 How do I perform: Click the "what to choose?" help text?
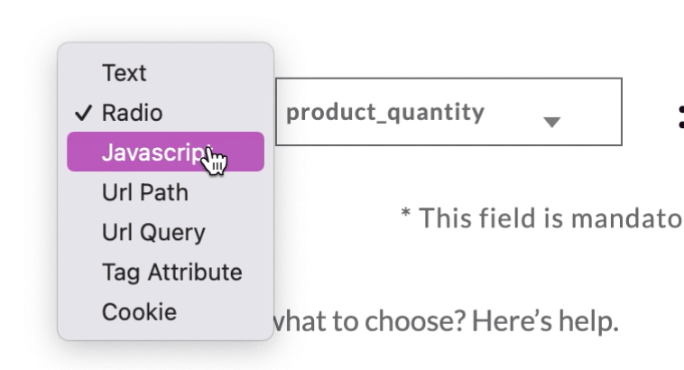coord(370,321)
